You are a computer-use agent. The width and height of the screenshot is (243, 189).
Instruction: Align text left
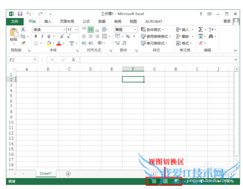pos(84,36)
